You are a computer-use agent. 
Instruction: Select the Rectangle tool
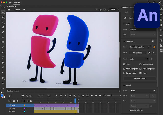tap(3, 42)
